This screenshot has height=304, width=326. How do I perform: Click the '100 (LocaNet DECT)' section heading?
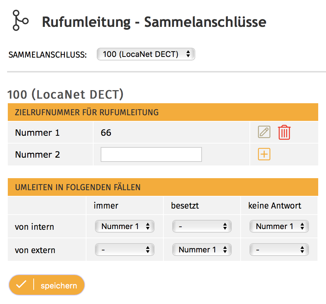[66, 94]
